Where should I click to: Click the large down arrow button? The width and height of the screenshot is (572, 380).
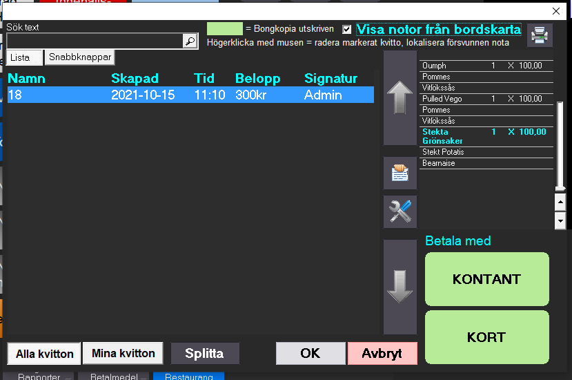pyautogui.click(x=400, y=287)
